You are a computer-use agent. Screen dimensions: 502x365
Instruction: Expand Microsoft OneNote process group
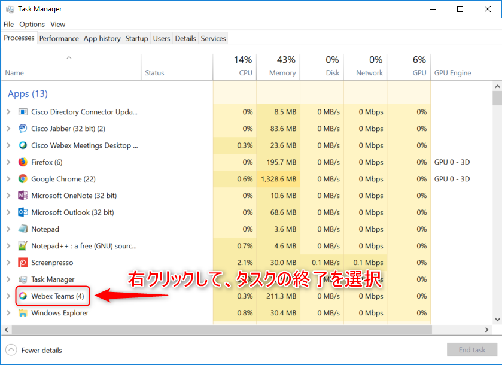point(8,195)
